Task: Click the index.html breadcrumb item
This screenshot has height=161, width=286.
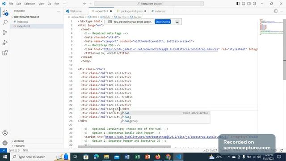Action: [x=78, y=17]
